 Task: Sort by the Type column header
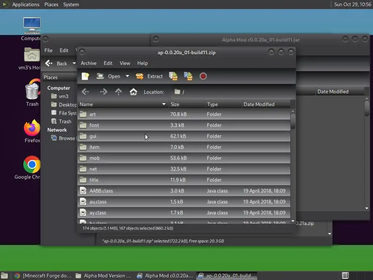point(224,104)
